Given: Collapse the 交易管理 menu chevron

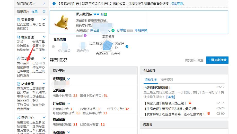Looking at the screenshot, I should pos(44,19).
